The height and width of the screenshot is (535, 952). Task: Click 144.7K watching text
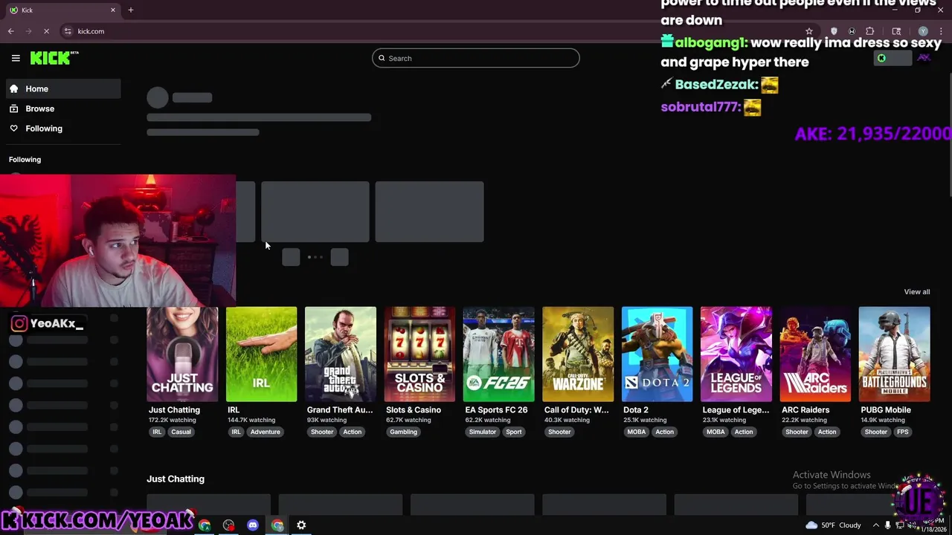251,421
